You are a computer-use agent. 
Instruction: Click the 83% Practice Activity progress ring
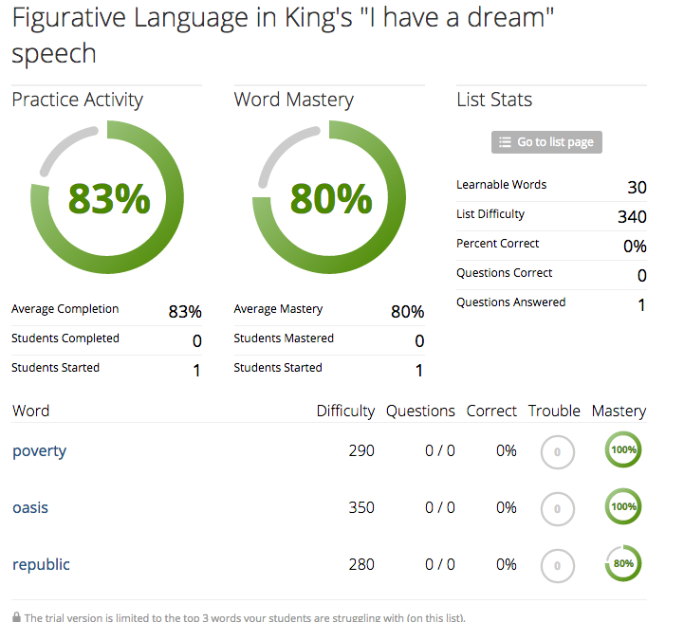pyautogui.click(x=108, y=199)
